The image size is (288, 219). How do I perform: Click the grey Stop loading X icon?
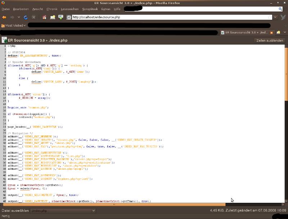pos(33,17)
